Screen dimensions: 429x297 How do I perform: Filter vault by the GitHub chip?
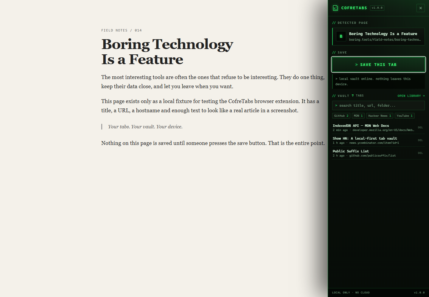[x=341, y=116]
